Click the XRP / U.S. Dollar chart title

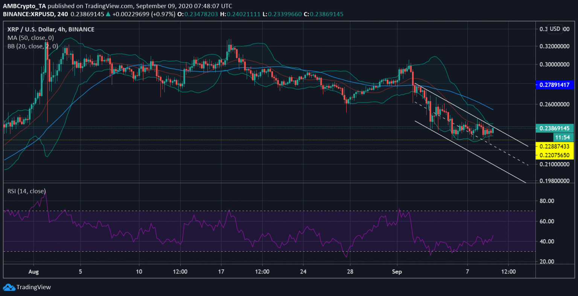click(51, 29)
